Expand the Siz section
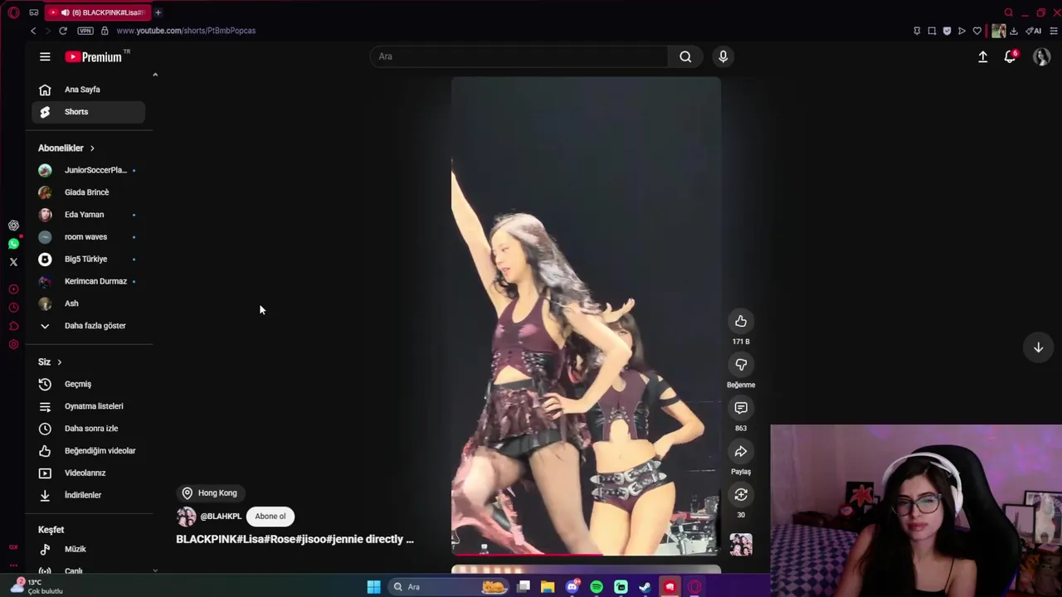Screen dimensions: 1062x597 tap(50, 362)
